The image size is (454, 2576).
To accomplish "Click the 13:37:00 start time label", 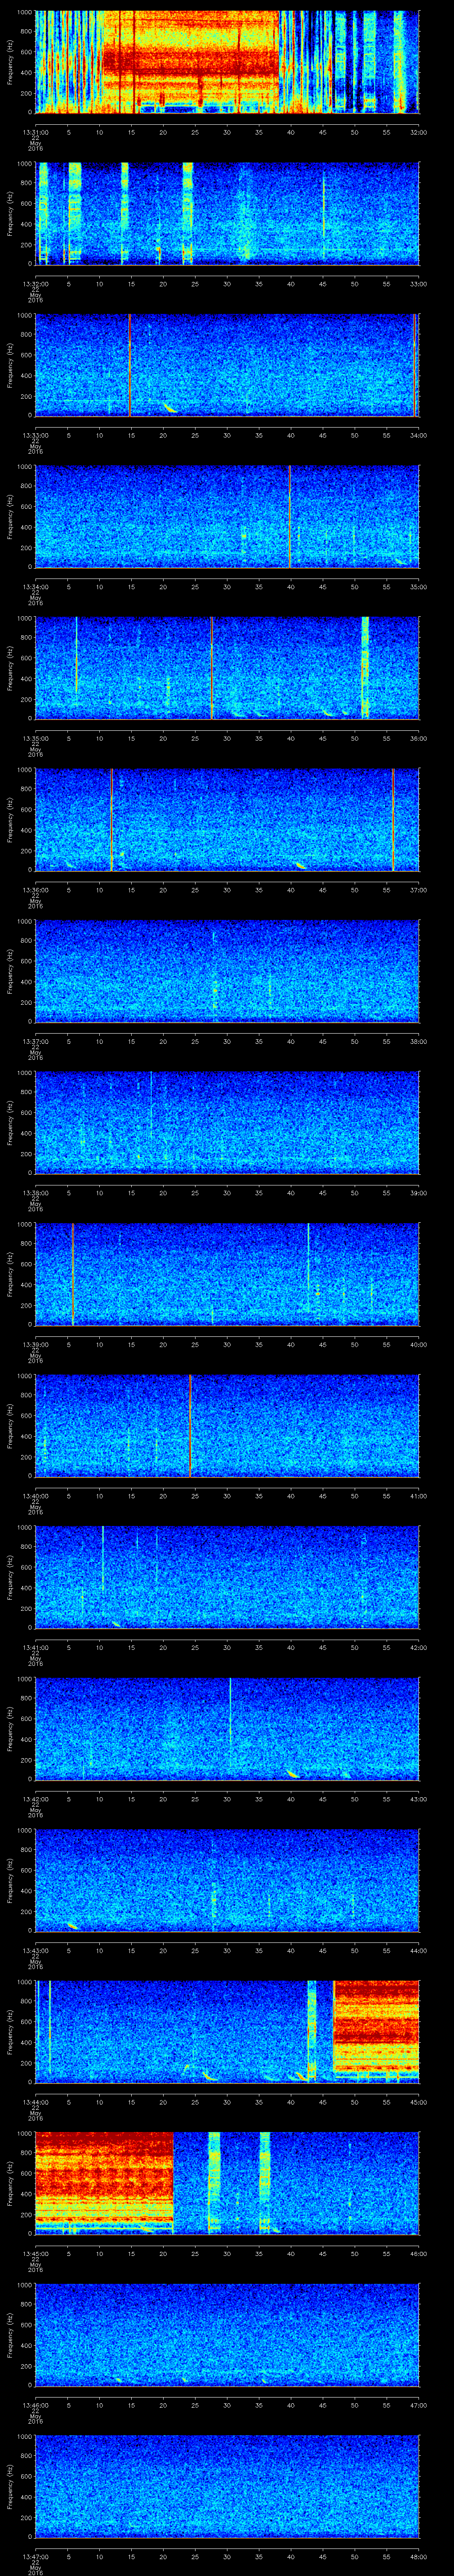I will [x=35, y=1042].
